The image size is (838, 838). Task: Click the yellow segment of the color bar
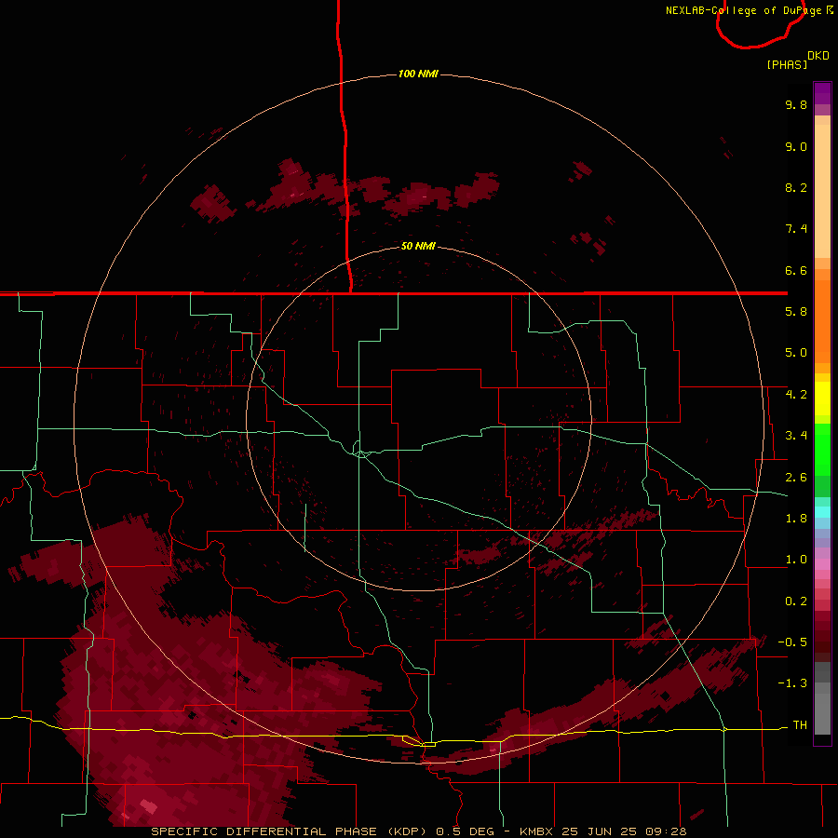[x=822, y=399]
